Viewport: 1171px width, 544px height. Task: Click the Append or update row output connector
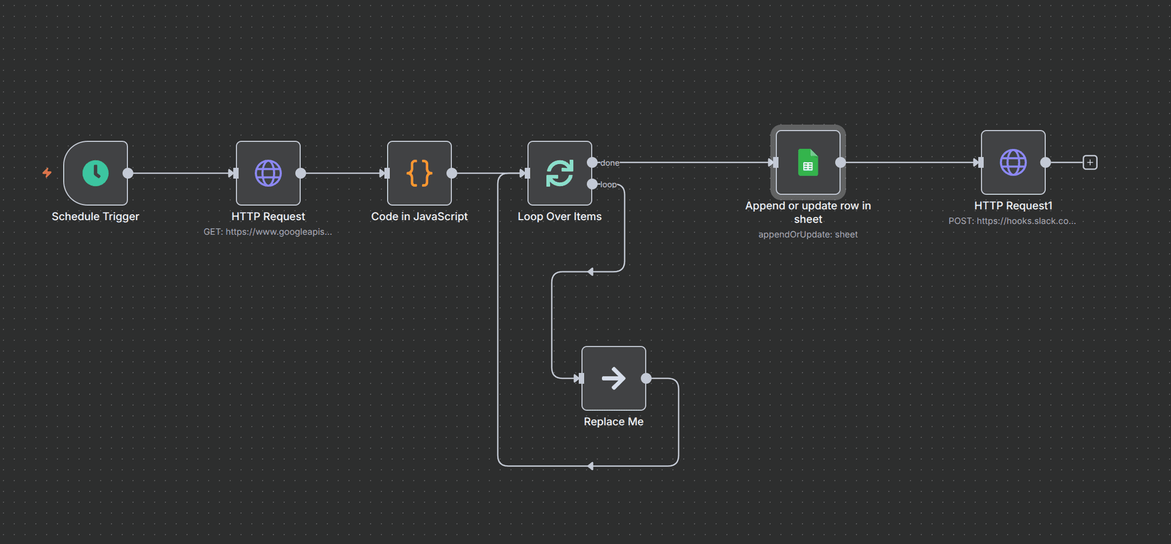[x=840, y=162]
